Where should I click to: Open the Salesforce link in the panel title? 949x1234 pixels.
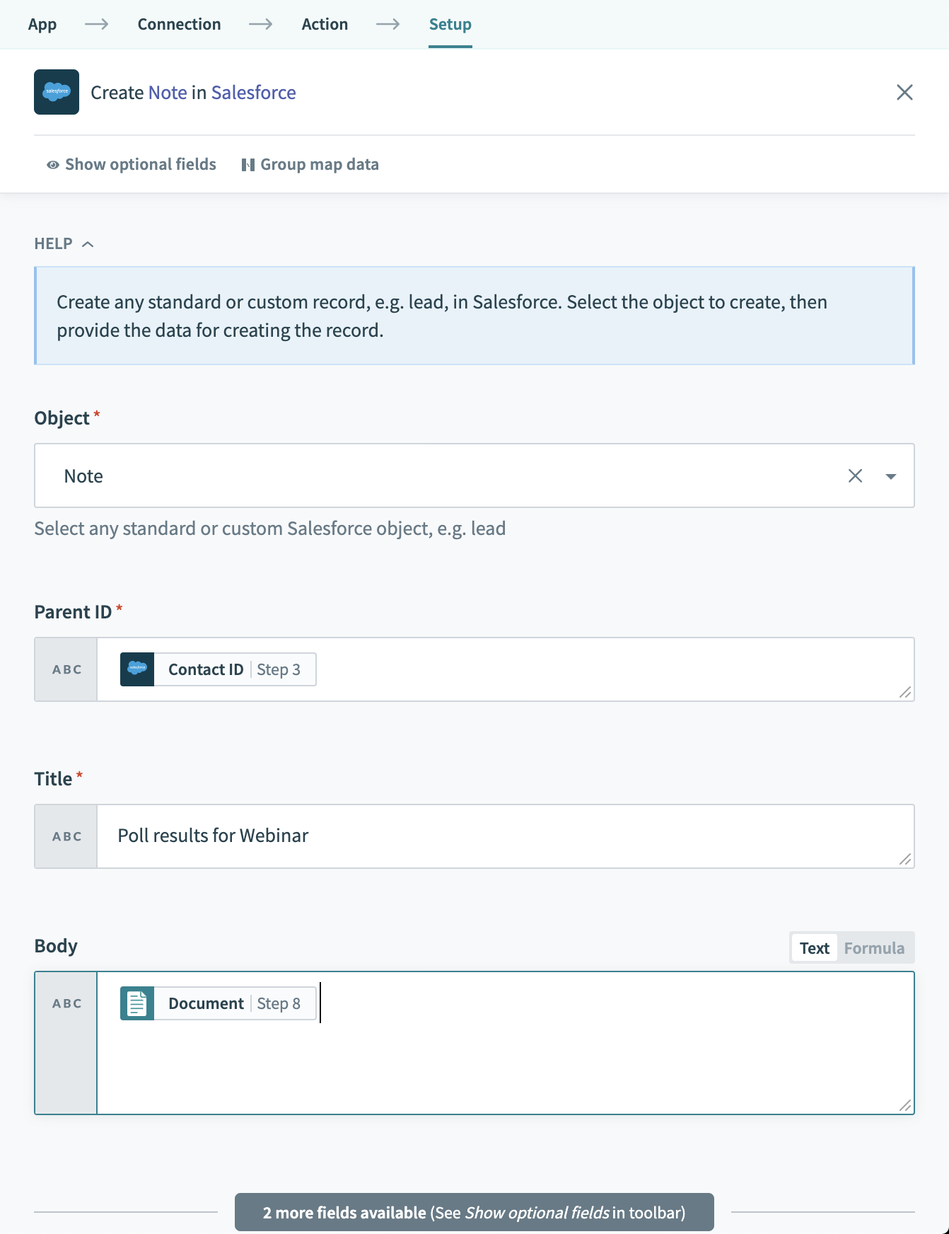coord(253,92)
